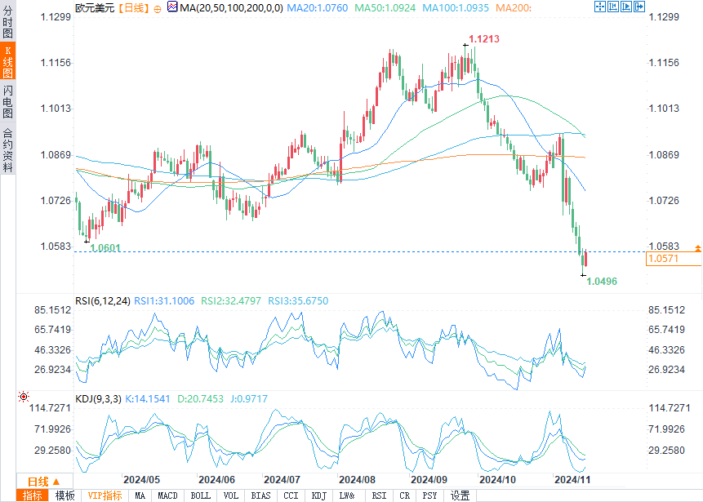Click the 2024/10 date on the time axis

coord(498,480)
